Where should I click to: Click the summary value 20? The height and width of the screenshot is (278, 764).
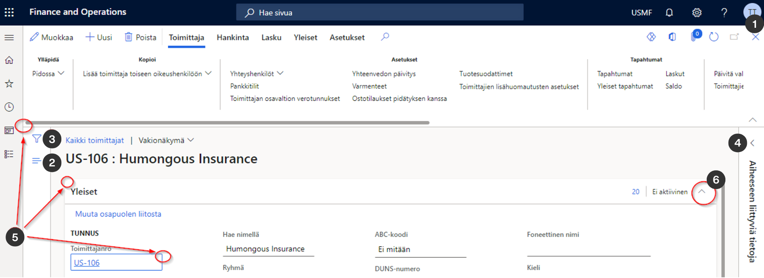click(635, 192)
